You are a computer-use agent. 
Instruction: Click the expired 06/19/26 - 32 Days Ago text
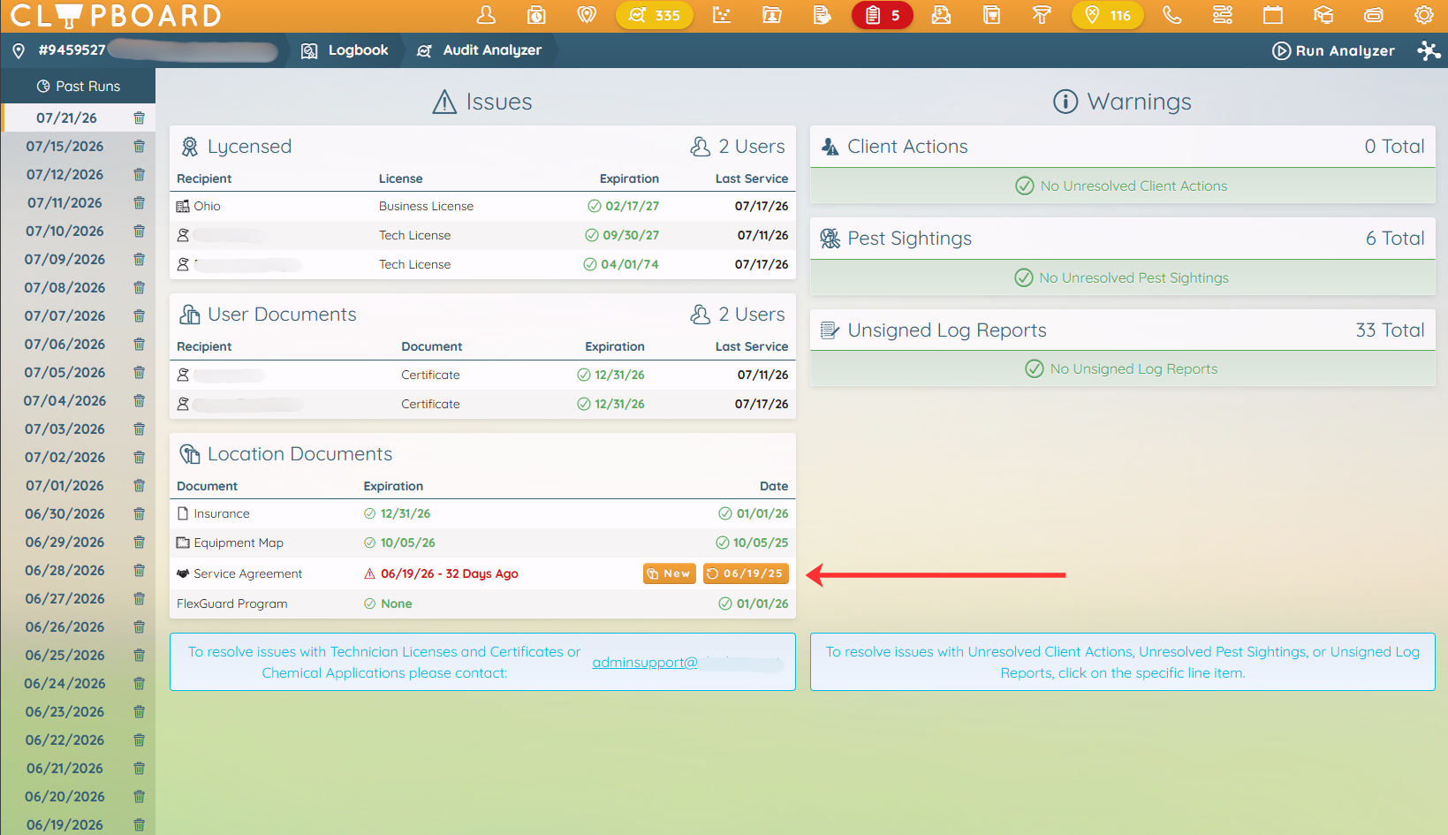tap(450, 573)
